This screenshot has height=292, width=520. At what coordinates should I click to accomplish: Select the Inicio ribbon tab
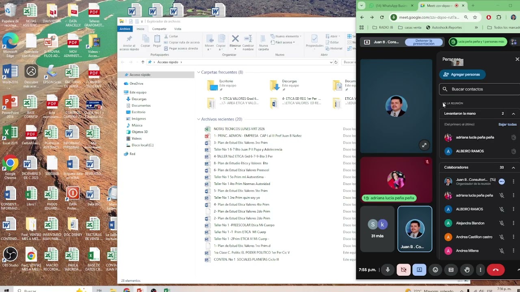coord(140,29)
